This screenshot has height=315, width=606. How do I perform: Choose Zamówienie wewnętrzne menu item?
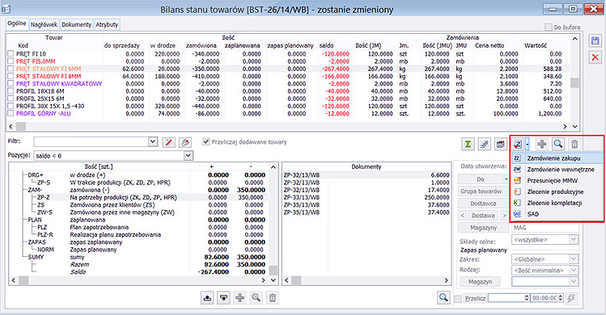pos(557,169)
